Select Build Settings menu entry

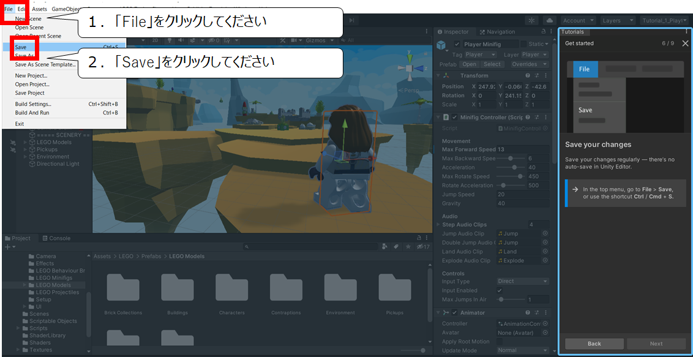64,104
